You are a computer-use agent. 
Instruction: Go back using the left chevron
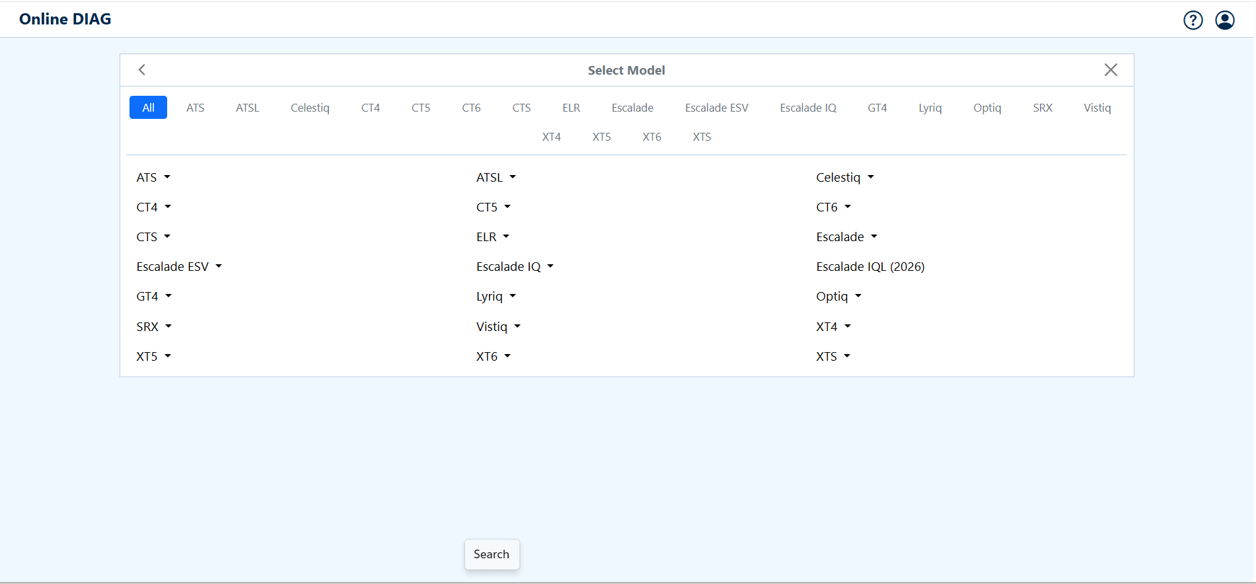click(x=141, y=70)
